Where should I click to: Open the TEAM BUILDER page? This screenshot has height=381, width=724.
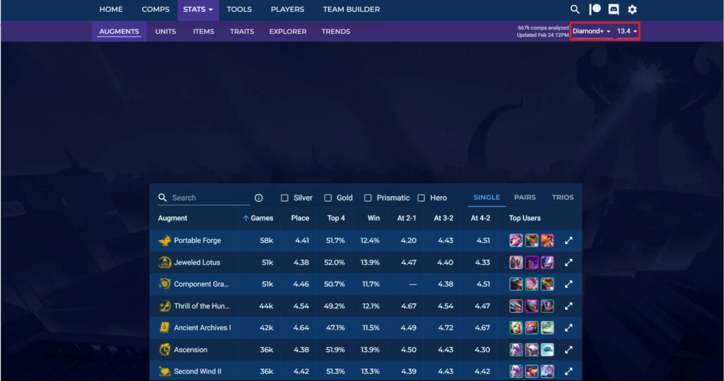[351, 10]
